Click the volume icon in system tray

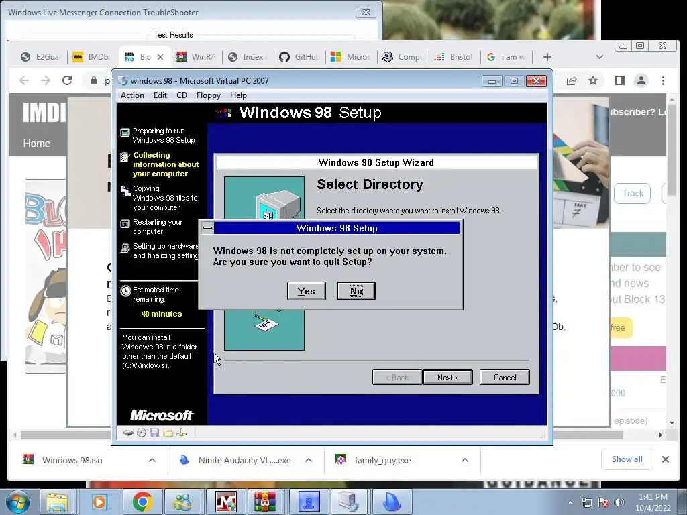[619, 502]
